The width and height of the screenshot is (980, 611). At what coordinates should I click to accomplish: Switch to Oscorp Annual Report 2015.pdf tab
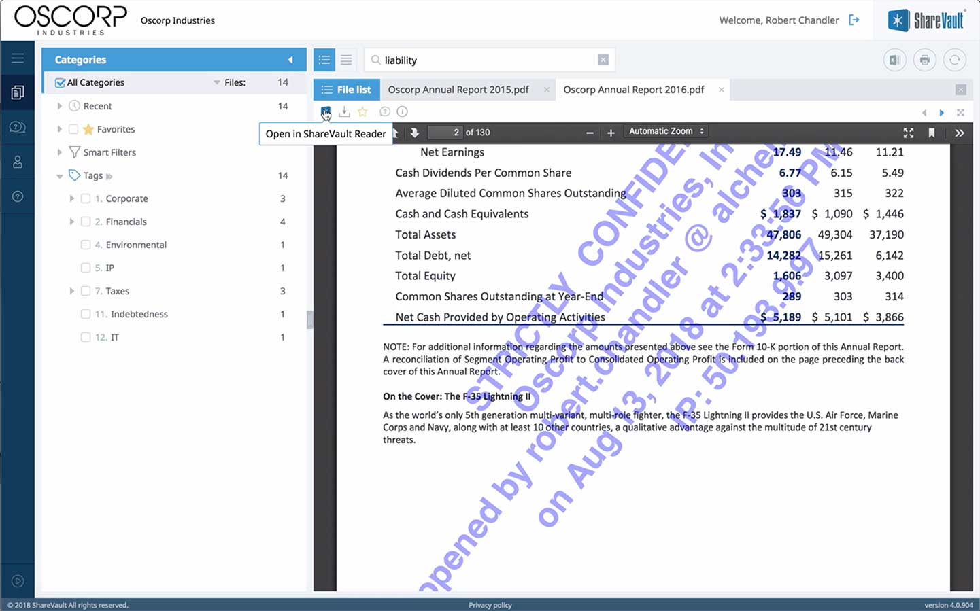click(458, 90)
